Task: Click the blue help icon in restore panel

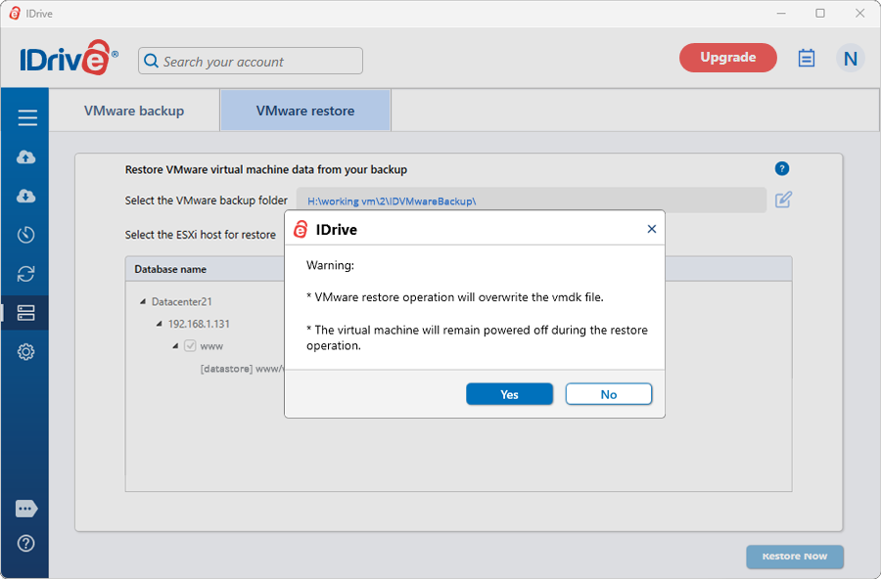Action: 781,168
